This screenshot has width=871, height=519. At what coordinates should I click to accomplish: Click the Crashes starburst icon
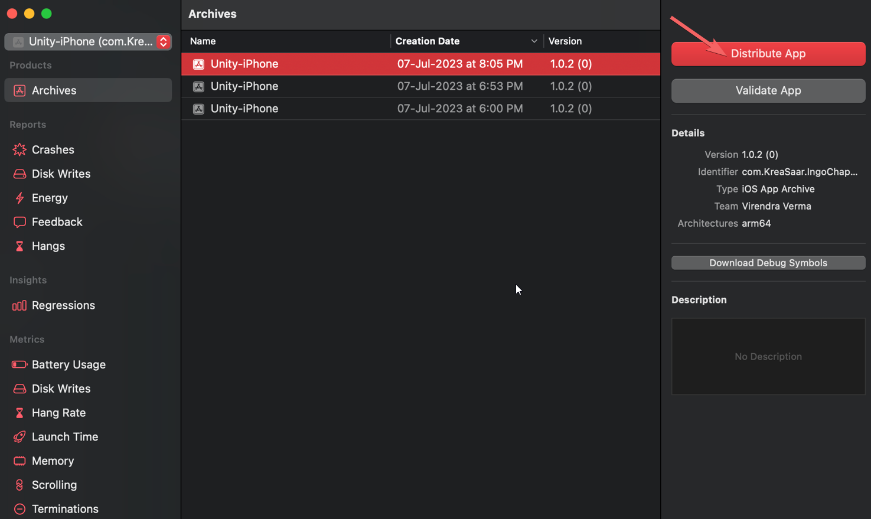coord(19,150)
